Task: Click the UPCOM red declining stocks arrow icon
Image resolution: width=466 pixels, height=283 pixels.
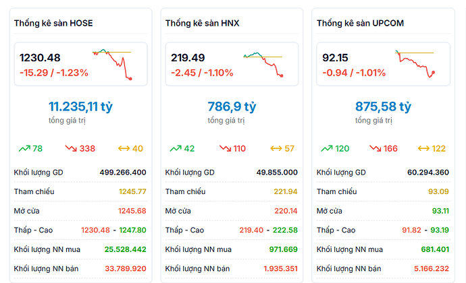Action: [373, 148]
